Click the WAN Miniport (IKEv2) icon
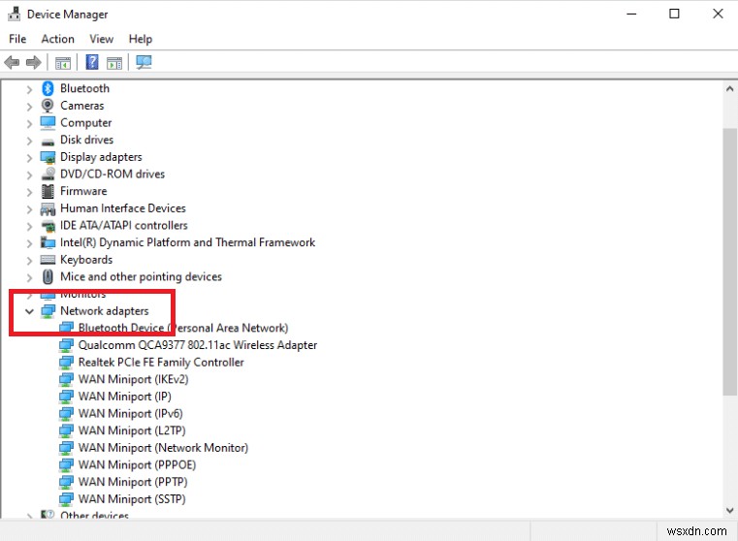The width and height of the screenshot is (738, 541). 66,380
